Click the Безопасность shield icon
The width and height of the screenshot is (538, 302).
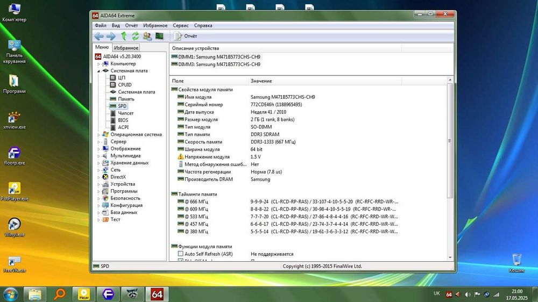pyautogui.click(x=105, y=198)
